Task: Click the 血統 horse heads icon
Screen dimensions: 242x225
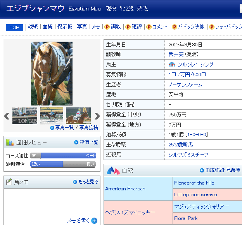Action: (113, 171)
